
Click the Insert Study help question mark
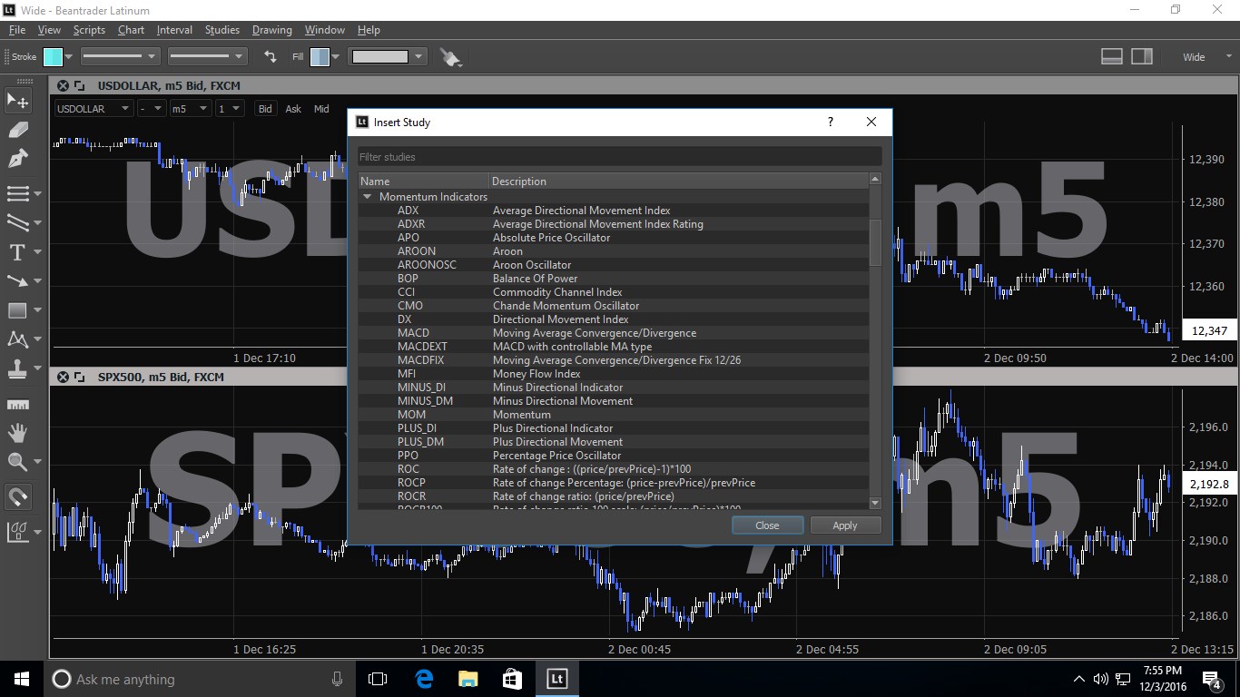[x=830, y=122]
